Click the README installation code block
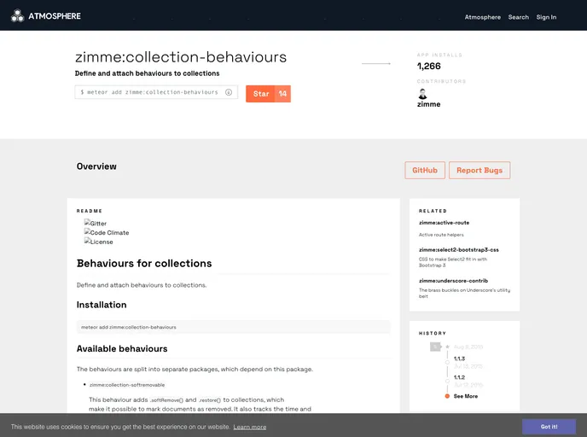Image resolution: width=587 pixels, height=437 pixels. tap(234, 327)
